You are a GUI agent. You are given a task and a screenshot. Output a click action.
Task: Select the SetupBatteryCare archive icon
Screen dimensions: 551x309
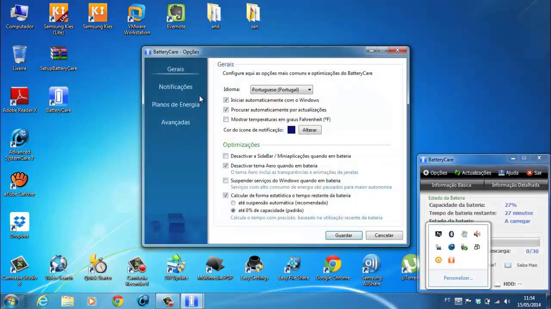59,58
